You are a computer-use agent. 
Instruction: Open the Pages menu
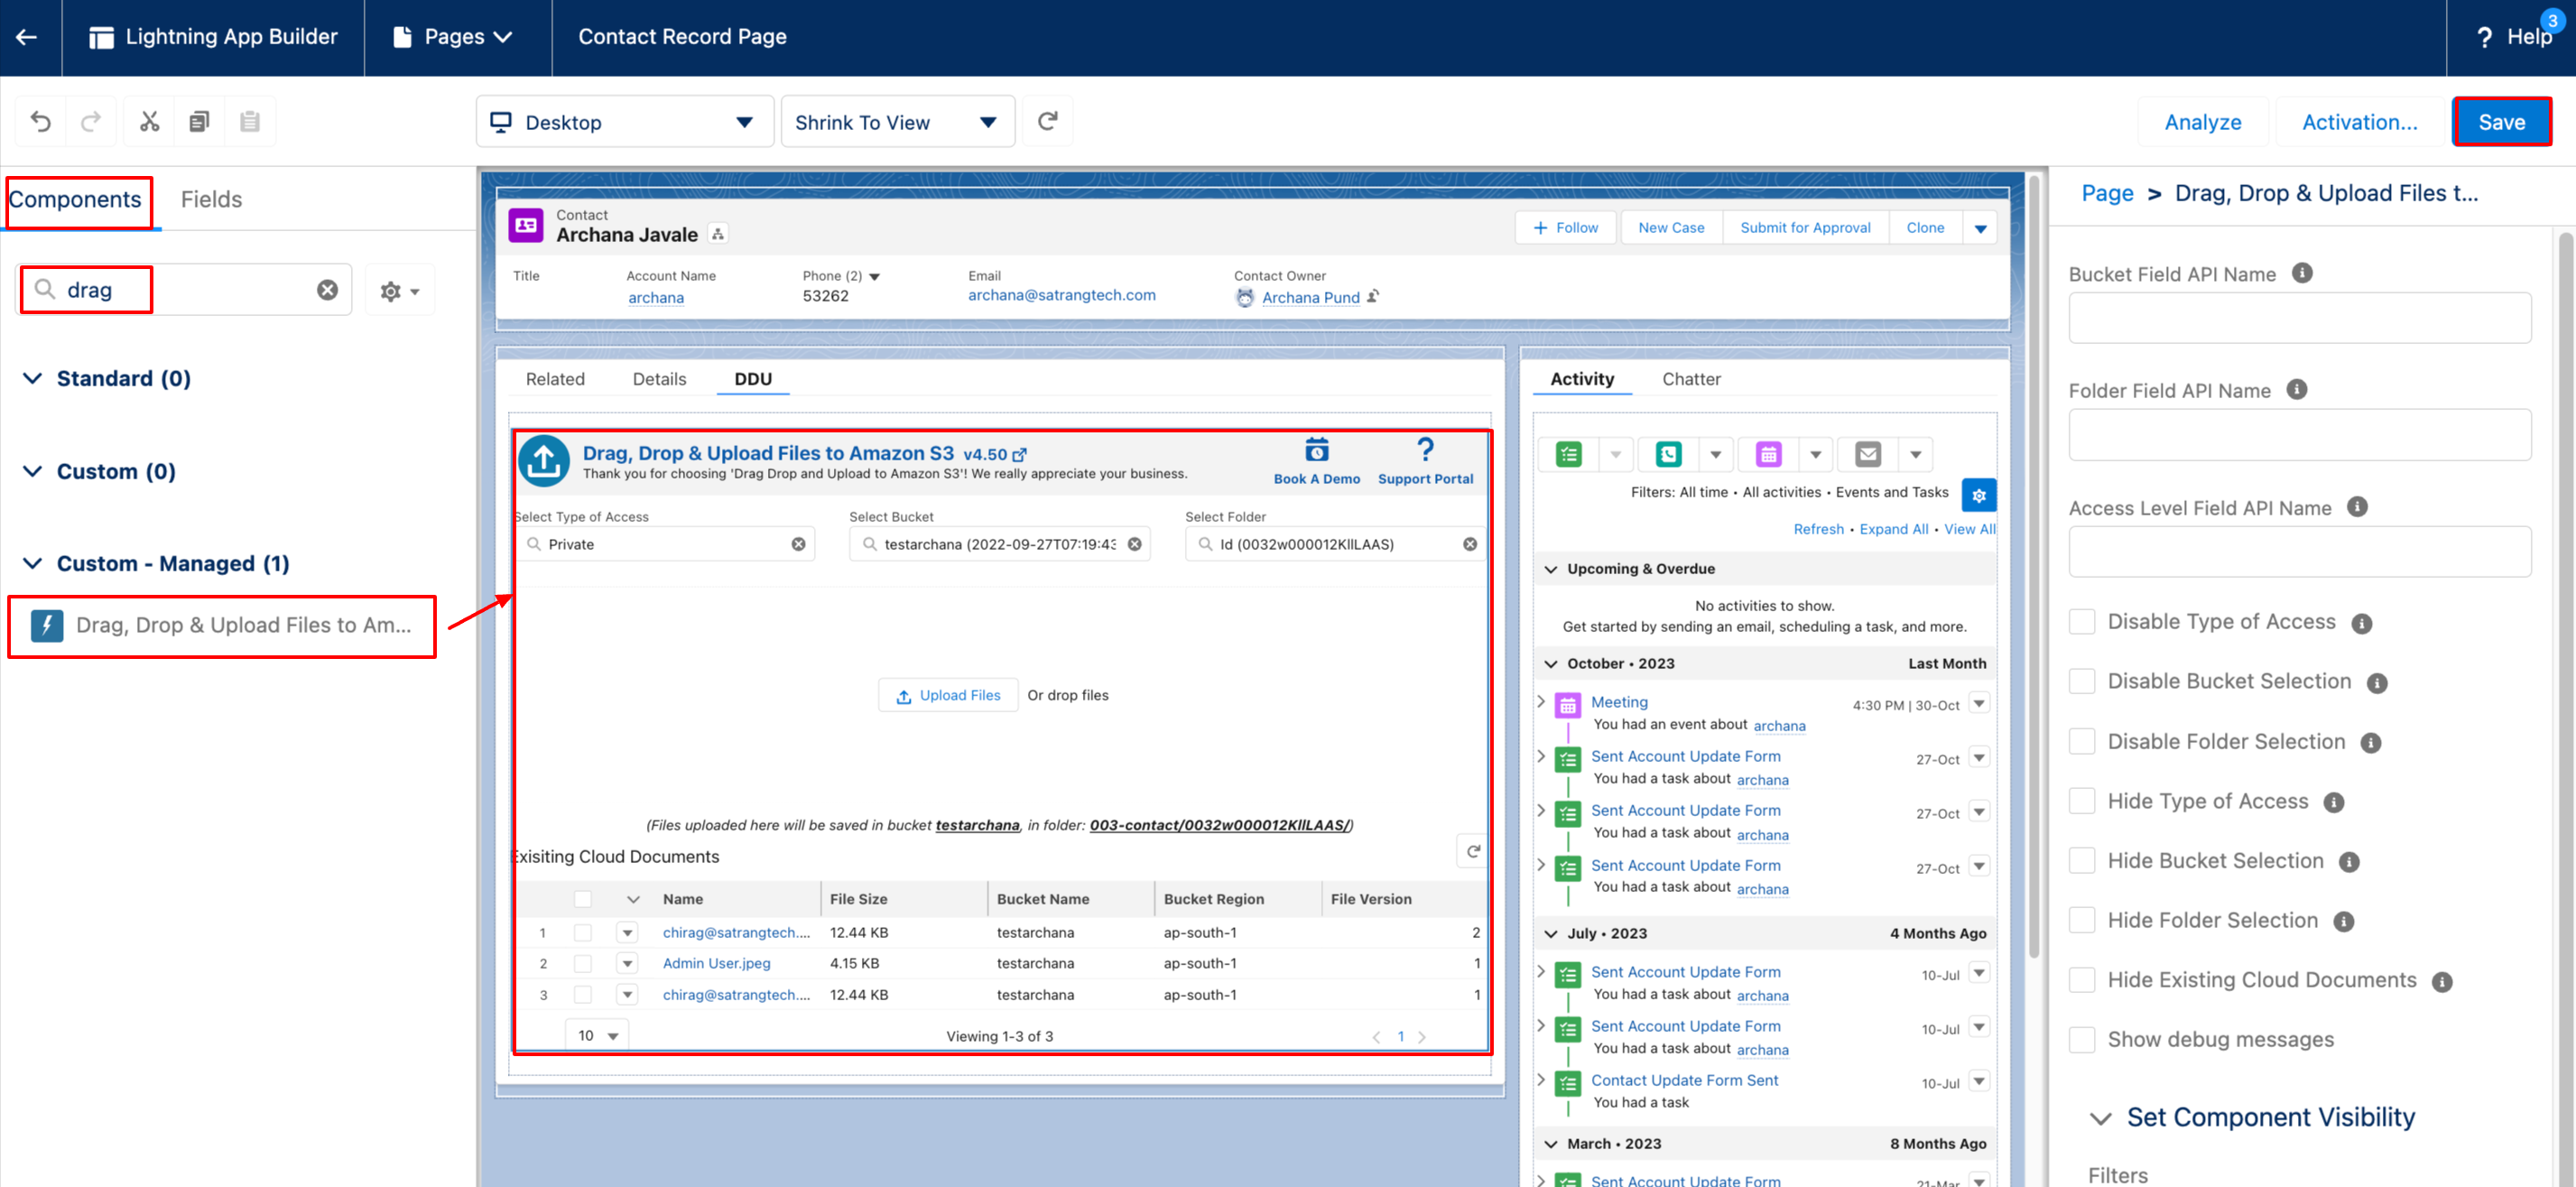pos(456,37)
